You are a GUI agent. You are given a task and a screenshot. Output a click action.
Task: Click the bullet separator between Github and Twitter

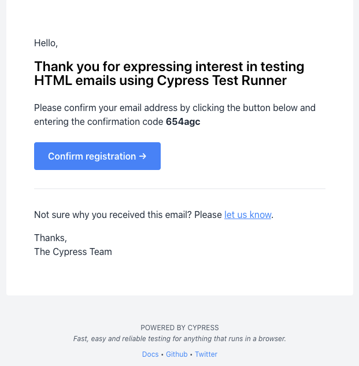191,354
